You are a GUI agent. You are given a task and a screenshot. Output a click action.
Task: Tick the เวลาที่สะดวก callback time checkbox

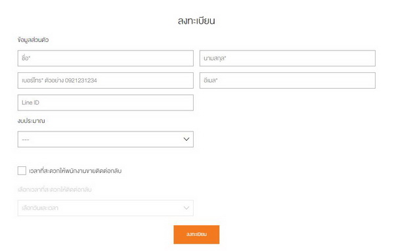[x=22, y=171]
